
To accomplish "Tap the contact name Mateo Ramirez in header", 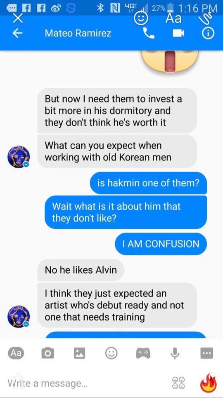I will [x=78, y=34].
